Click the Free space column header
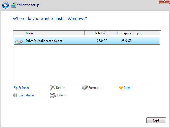 (x=121, y=33)
